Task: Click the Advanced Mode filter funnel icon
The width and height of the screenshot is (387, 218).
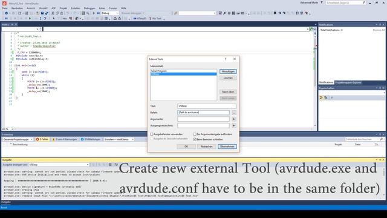Action: pos(322,2)
